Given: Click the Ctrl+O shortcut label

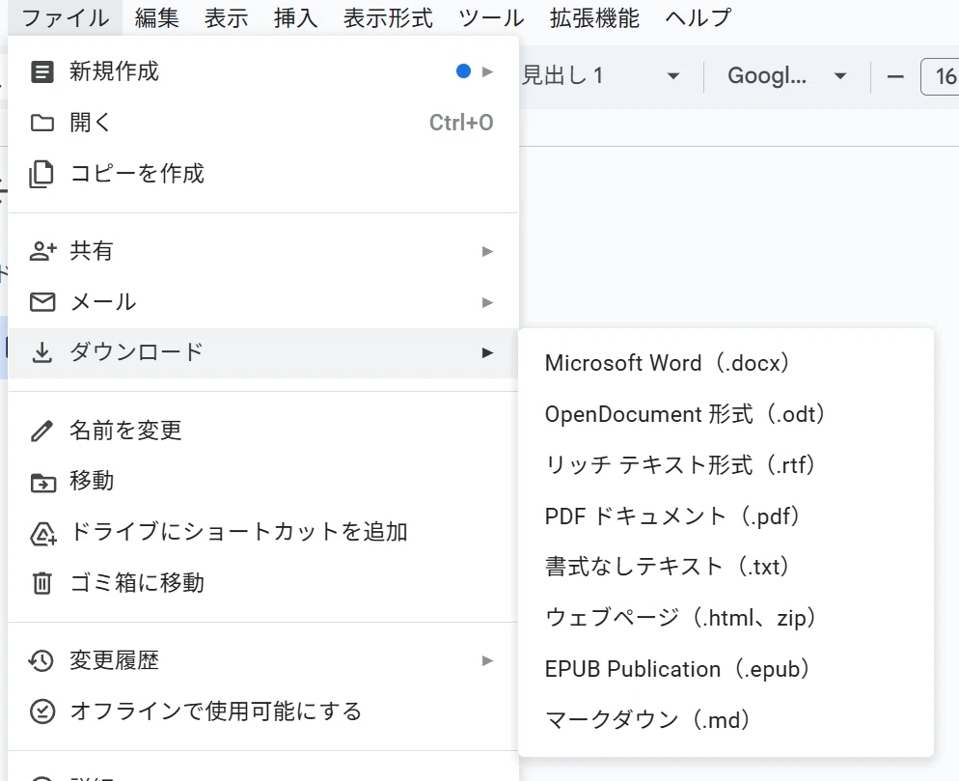Looking at the screenshot, I should (461, 123).
